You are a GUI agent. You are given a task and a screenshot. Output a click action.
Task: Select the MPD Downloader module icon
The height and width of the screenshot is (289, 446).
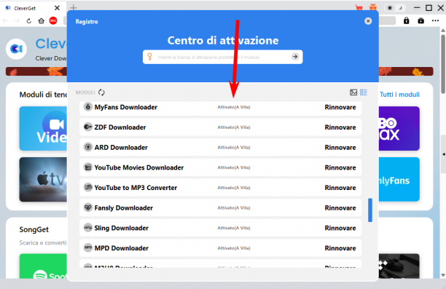pos(88,248)
